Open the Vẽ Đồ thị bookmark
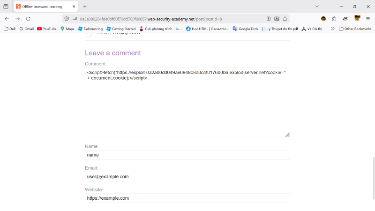This screenshot has width=375, height=211. pyautogui.click(x=312, y=29)
